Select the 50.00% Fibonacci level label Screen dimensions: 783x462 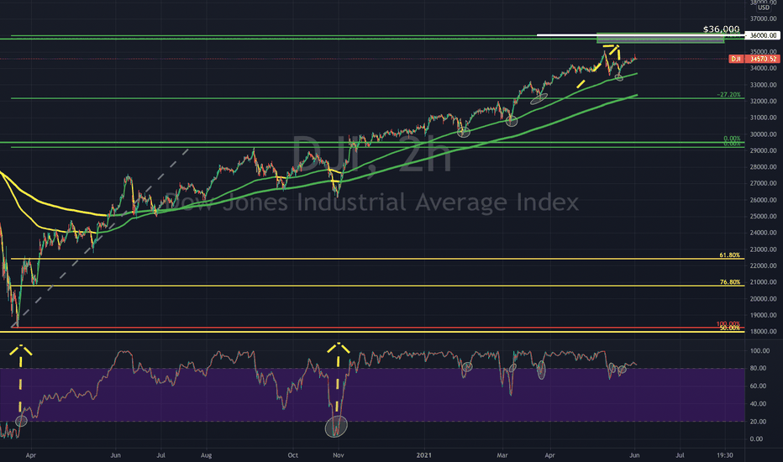pyautogui.click(x=729, y=328)
